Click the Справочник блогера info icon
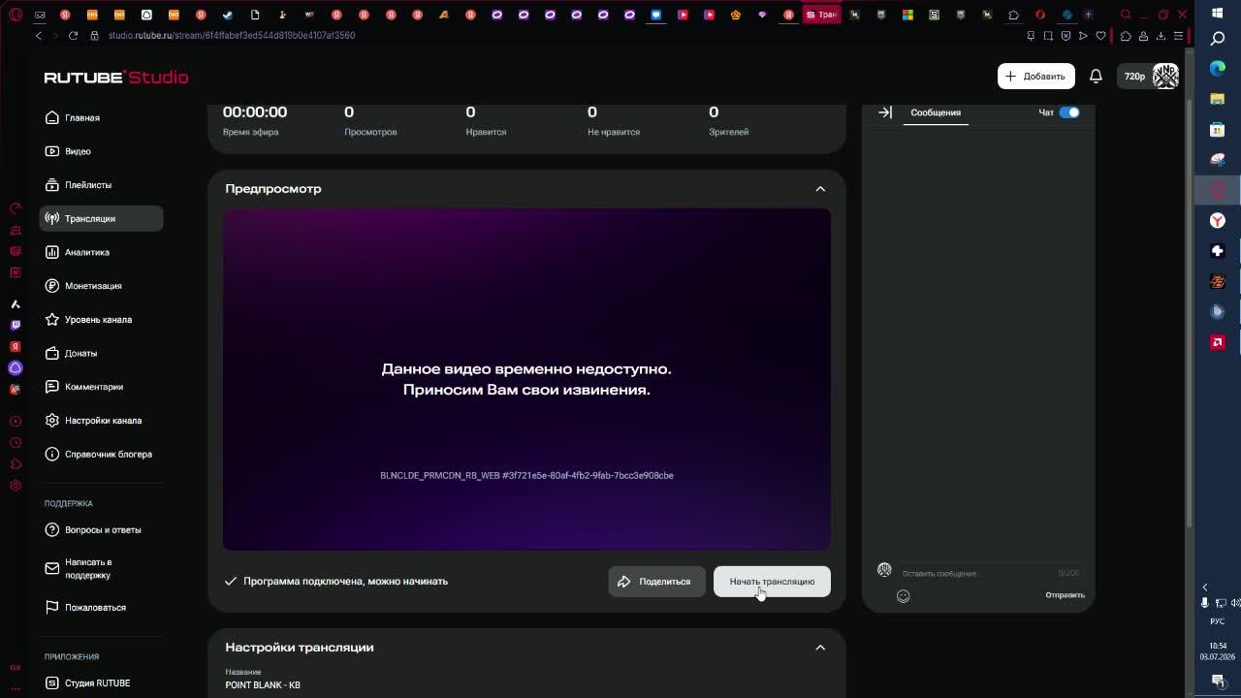This screenshot has height=698, width=1241. 52,454
